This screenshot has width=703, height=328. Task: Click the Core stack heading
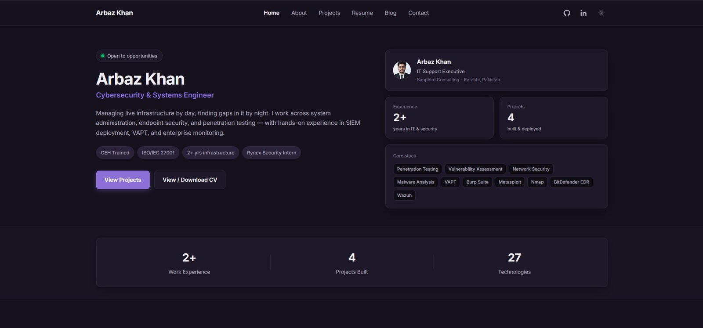click(405, 156)
